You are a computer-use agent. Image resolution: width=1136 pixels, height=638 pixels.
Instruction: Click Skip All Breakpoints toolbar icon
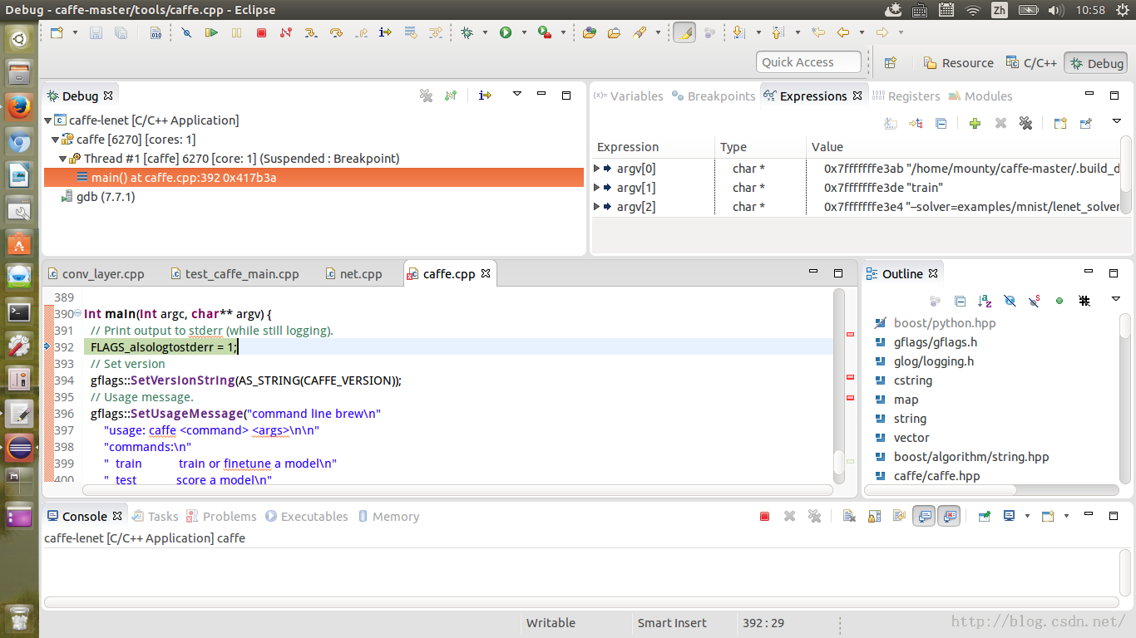pos(186,32)
